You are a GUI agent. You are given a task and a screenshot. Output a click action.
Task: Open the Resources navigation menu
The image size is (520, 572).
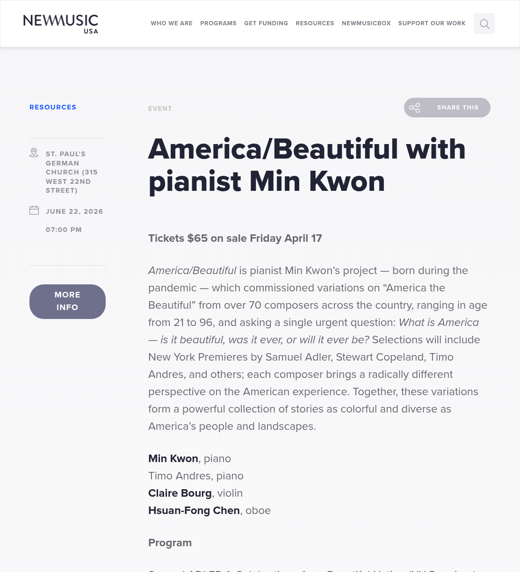315,23
